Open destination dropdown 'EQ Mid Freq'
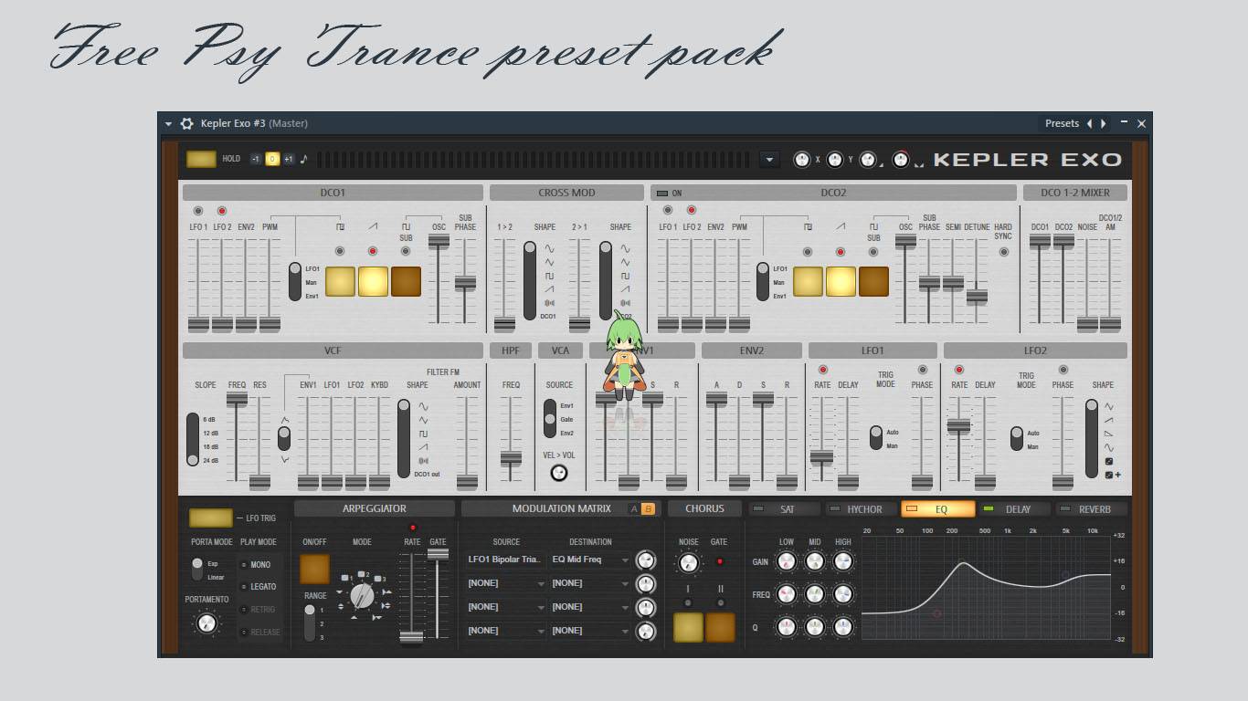This screenshot has height=701, width=1248. click(x=590, y=560)
